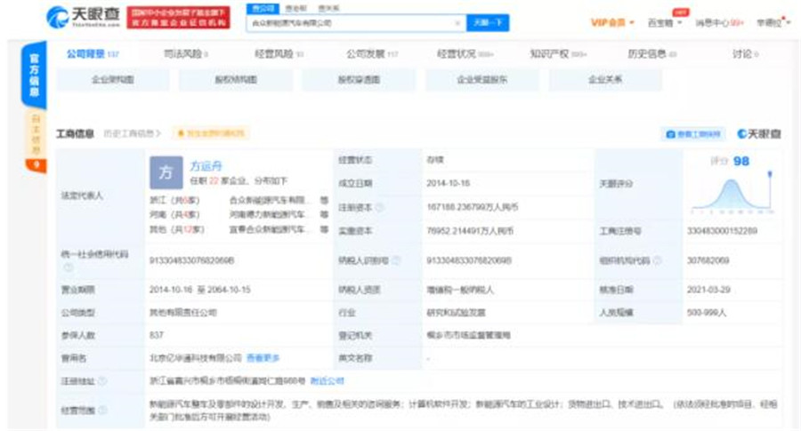Click the info icon beside 经营范围

[x=102, y=410]
